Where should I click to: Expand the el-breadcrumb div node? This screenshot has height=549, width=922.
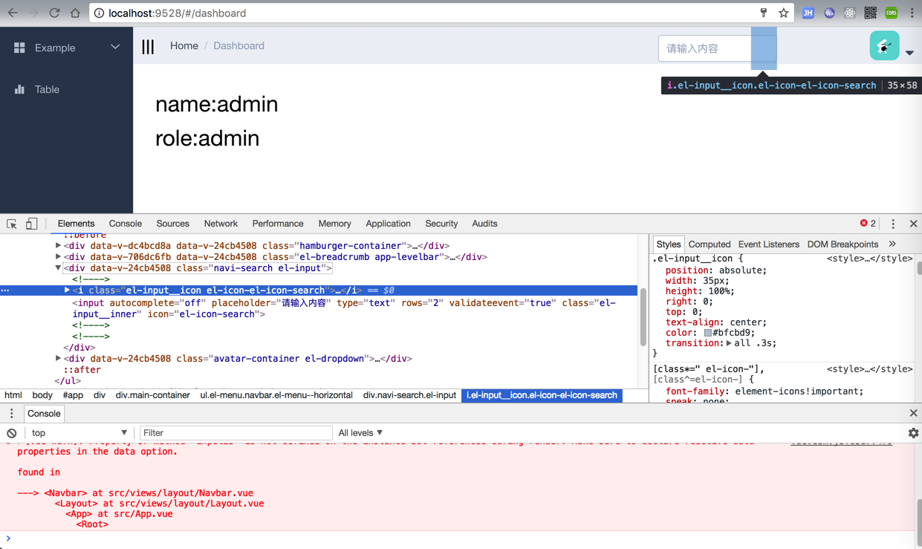click(58, 256)
